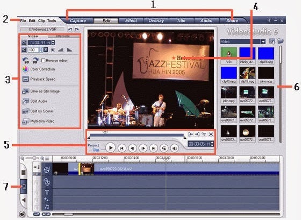Zoom in timeline with plus magnifier
Viewport: 302px width, 220px height.
pyautogui.click(x=42, y=158)
